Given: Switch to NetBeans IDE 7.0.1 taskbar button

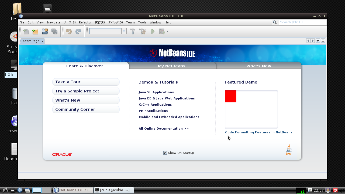Looking at the screenshot, I should [x=73, y=190].
